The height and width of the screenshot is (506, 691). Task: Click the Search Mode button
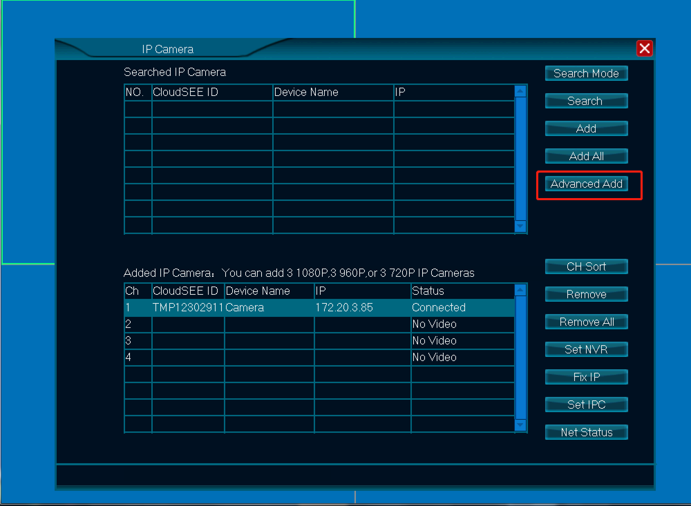(586, 73)
